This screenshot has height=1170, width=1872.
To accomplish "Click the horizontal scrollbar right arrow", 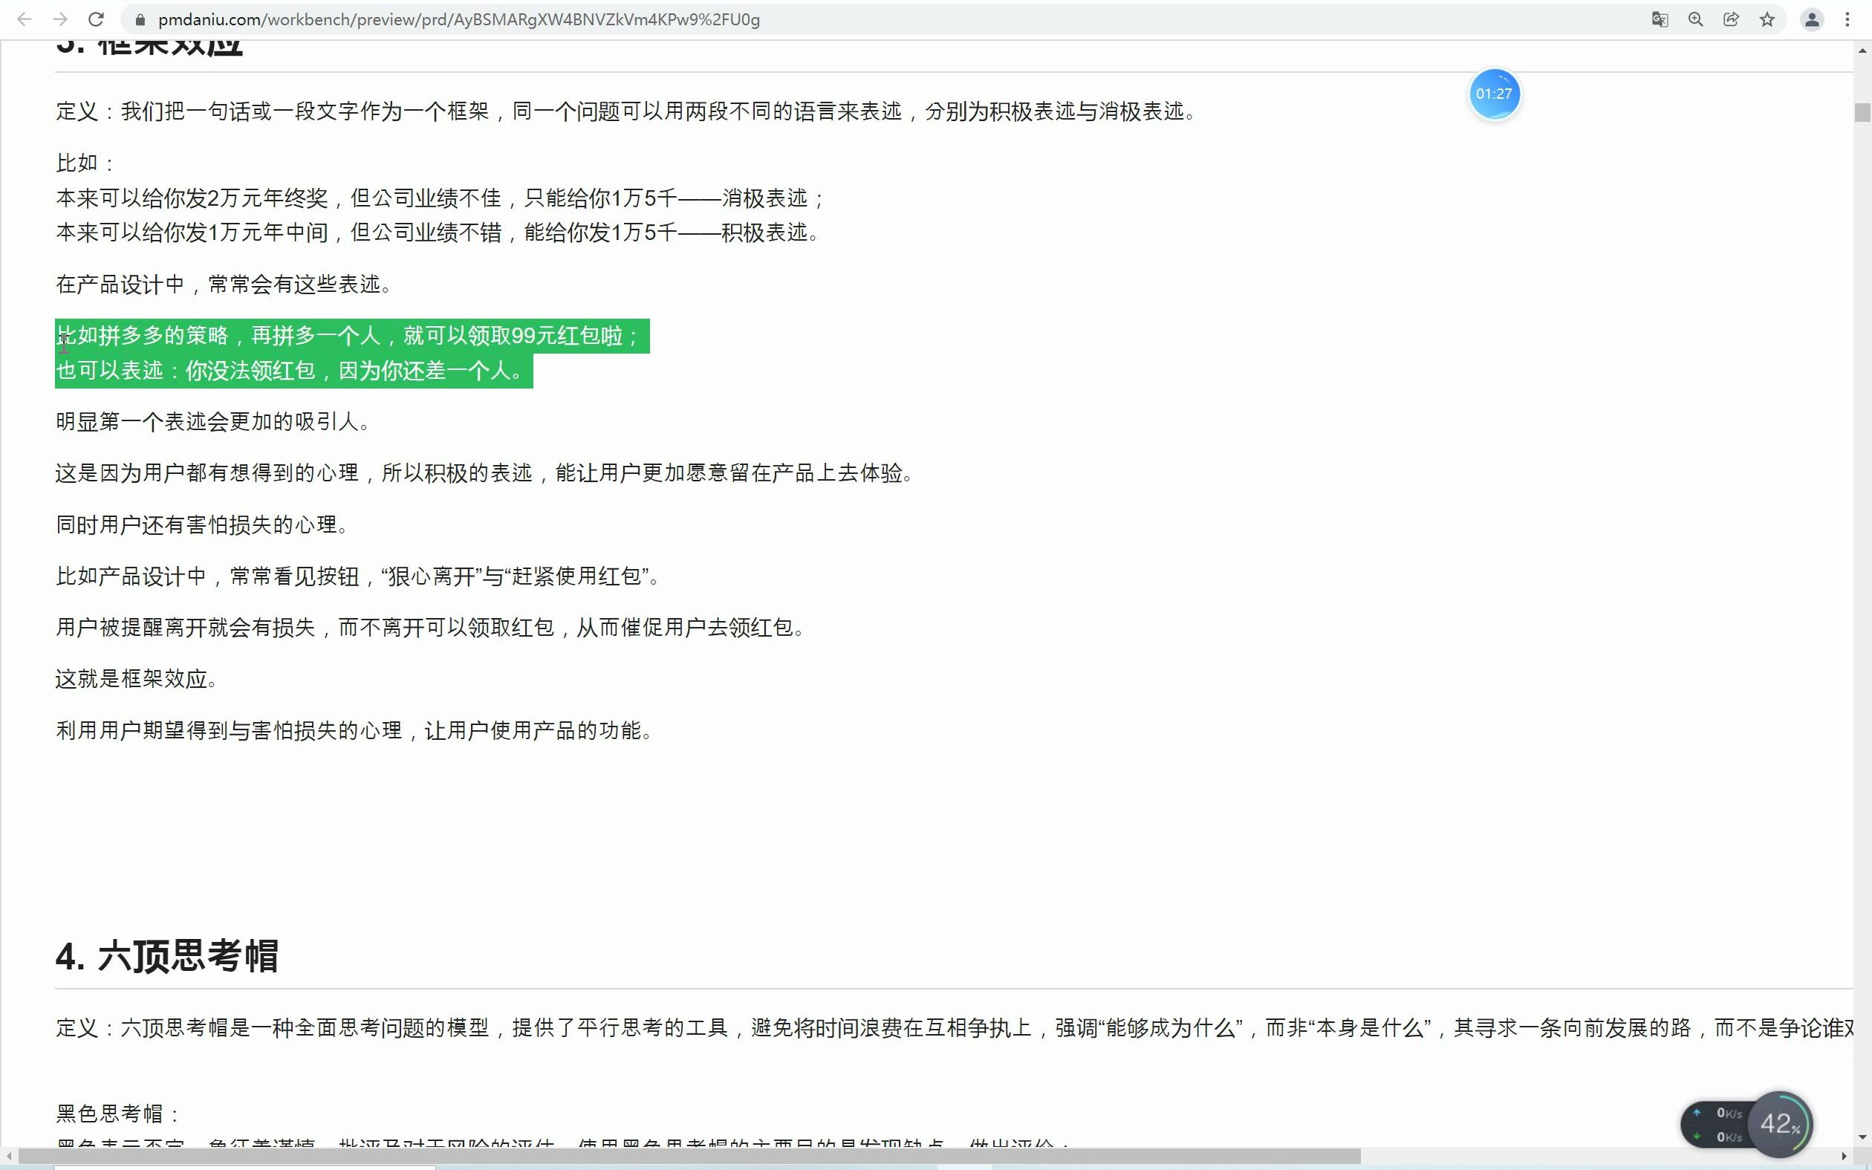I will click(1845, 1156).
